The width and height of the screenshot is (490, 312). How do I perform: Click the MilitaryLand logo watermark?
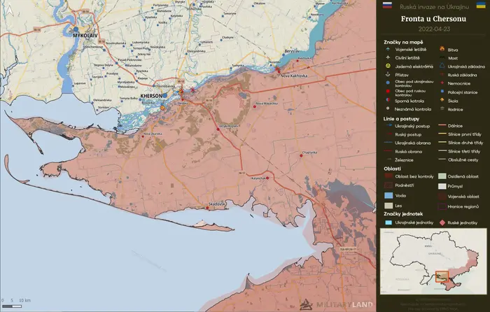336,304
